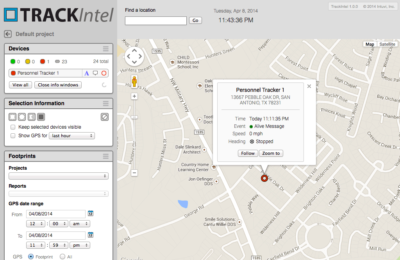This screenshot has width=400, height=260.
Task: Filter devices by gray inactive indicator
Action: click(x=57, y=61)
